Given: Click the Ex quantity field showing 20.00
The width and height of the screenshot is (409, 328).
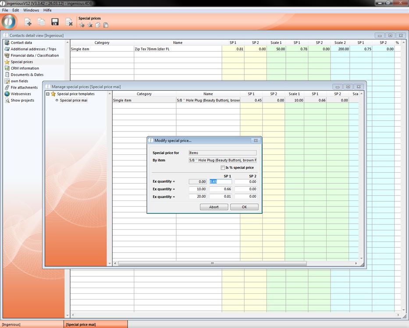Looking at the screenshot, I should (x=198, y=197).
